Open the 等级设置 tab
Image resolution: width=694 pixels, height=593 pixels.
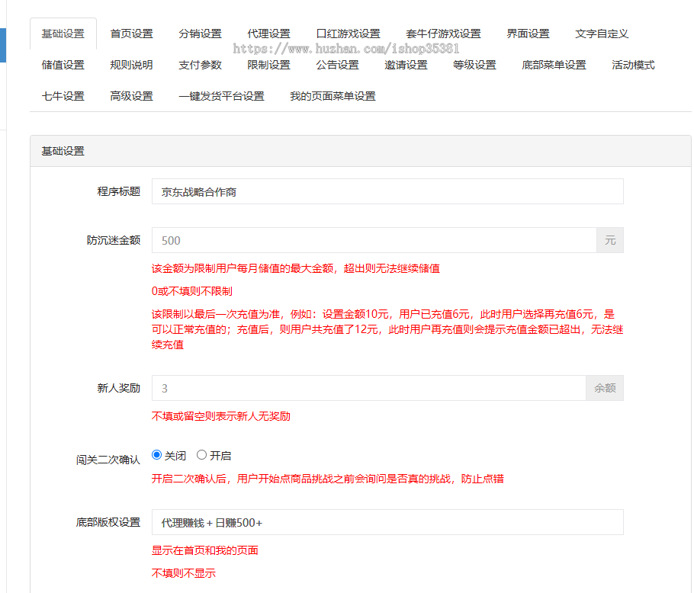point(474,65)
